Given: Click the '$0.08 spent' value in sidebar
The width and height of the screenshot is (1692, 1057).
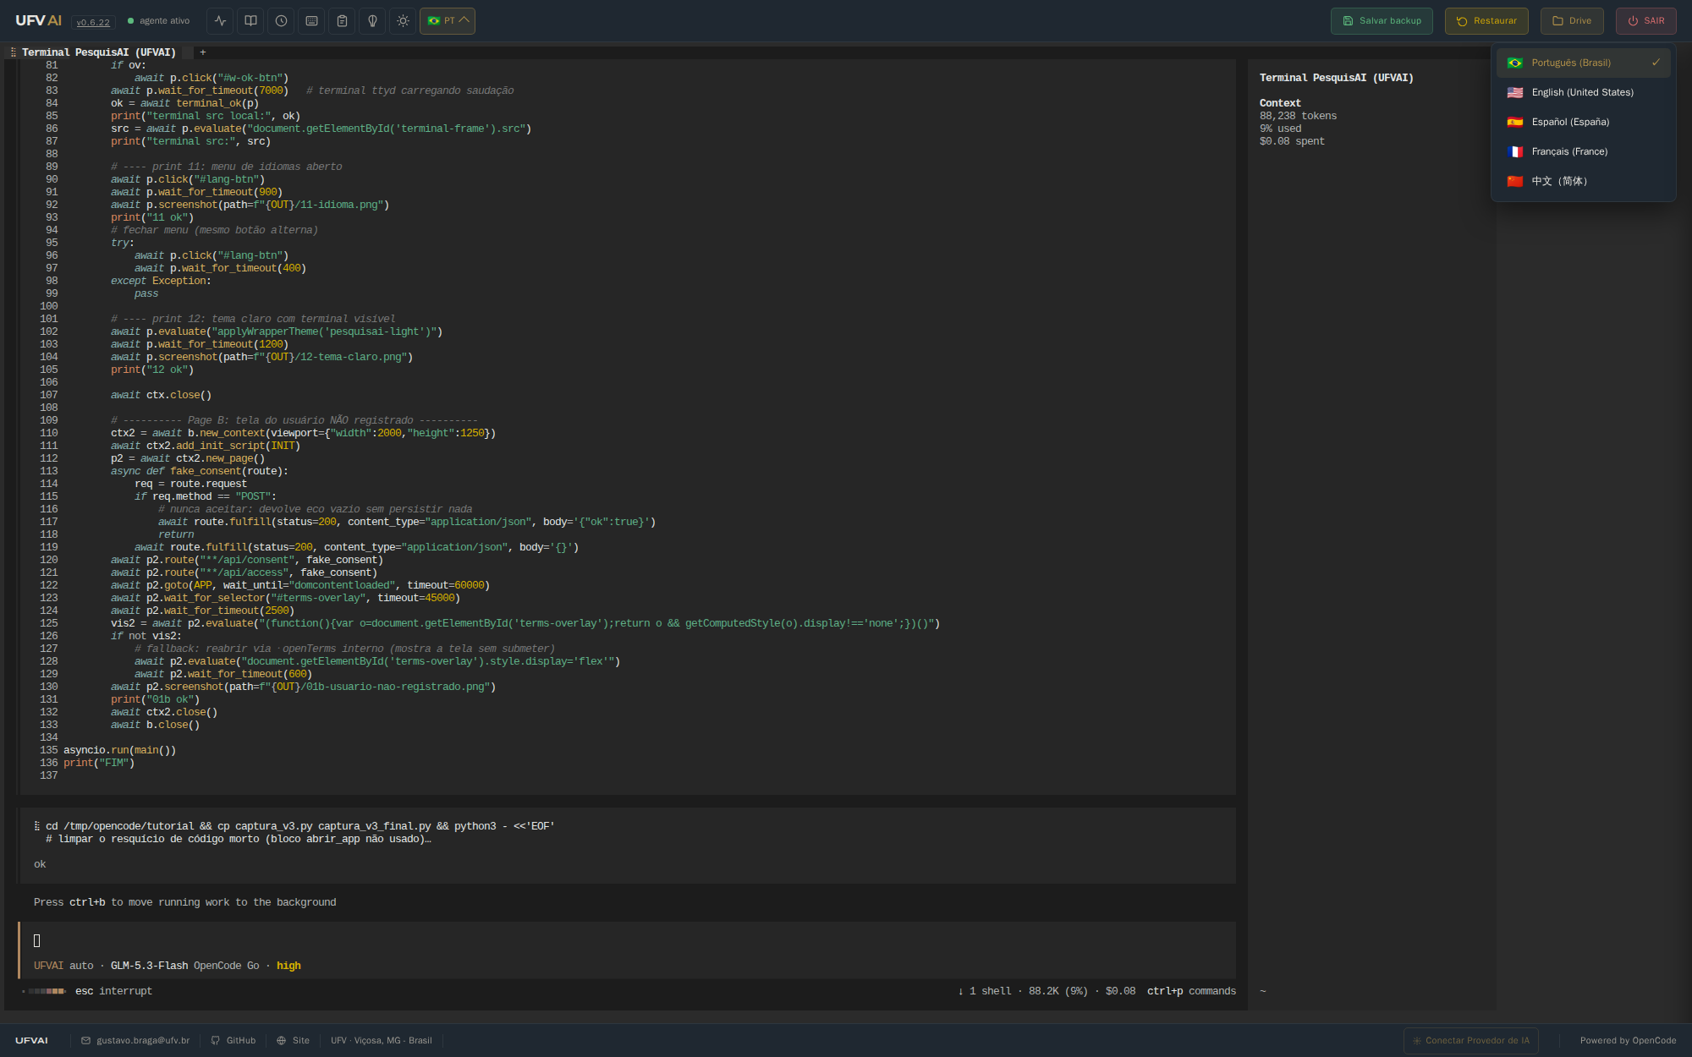Looking at the screenshot, I should point(1292,141).
